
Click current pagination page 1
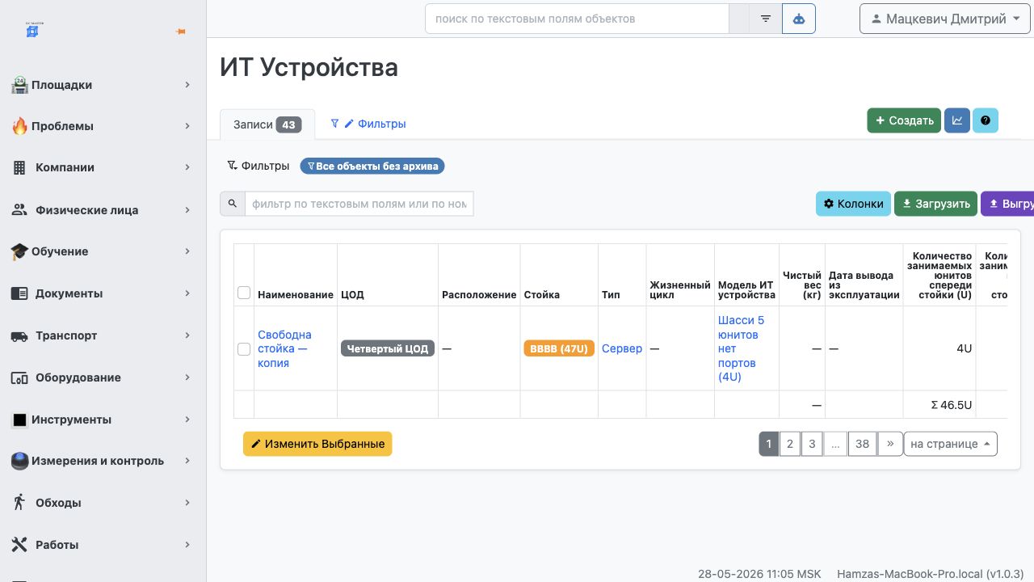[768, 444]
